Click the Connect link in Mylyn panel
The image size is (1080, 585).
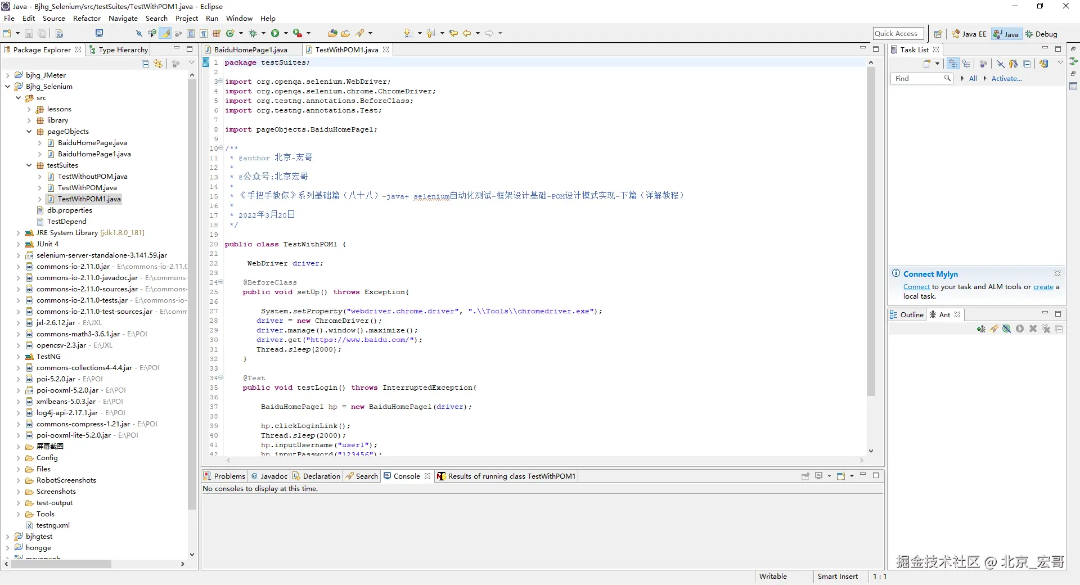(916, 287)
